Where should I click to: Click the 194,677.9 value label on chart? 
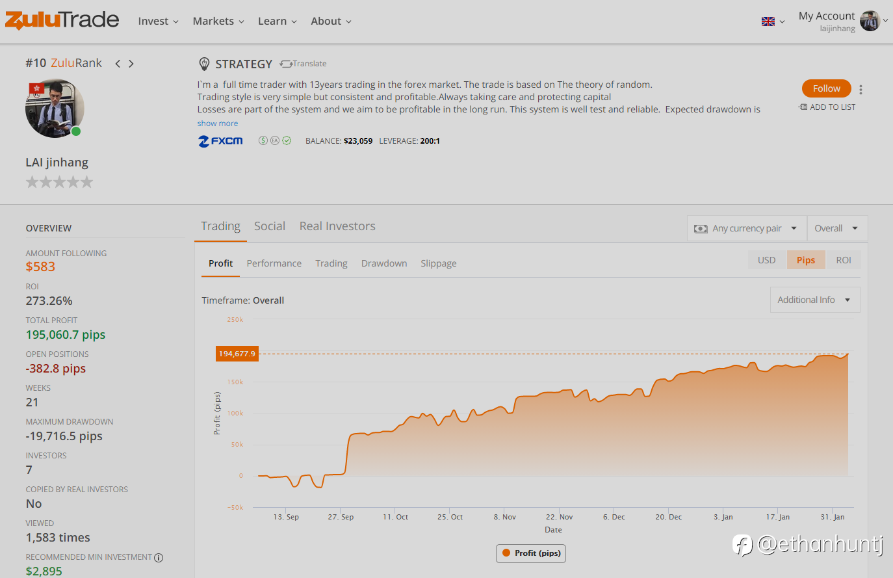(x=237, y=354)
